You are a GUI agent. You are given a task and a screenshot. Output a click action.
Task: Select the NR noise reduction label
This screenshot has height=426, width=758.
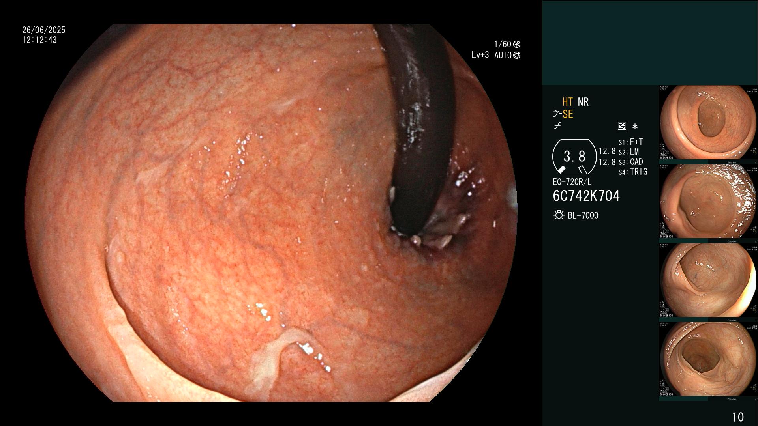tap(583, 102)
